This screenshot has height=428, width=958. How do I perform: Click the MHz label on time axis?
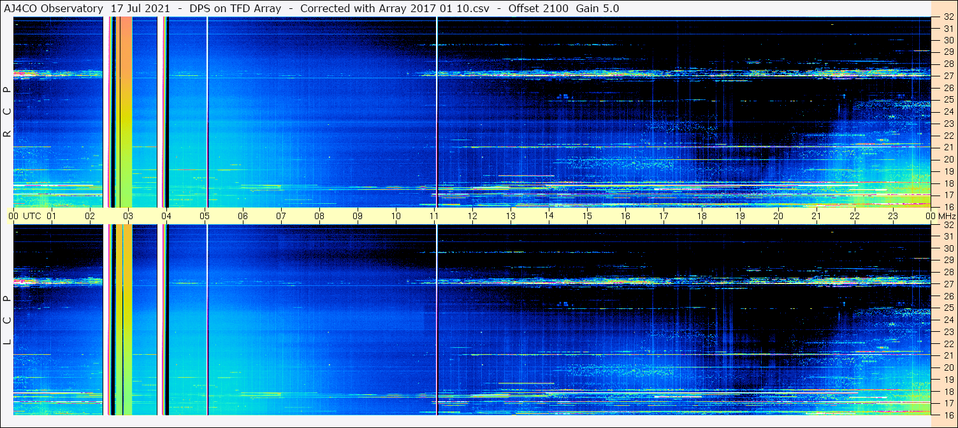coord(947,216)
